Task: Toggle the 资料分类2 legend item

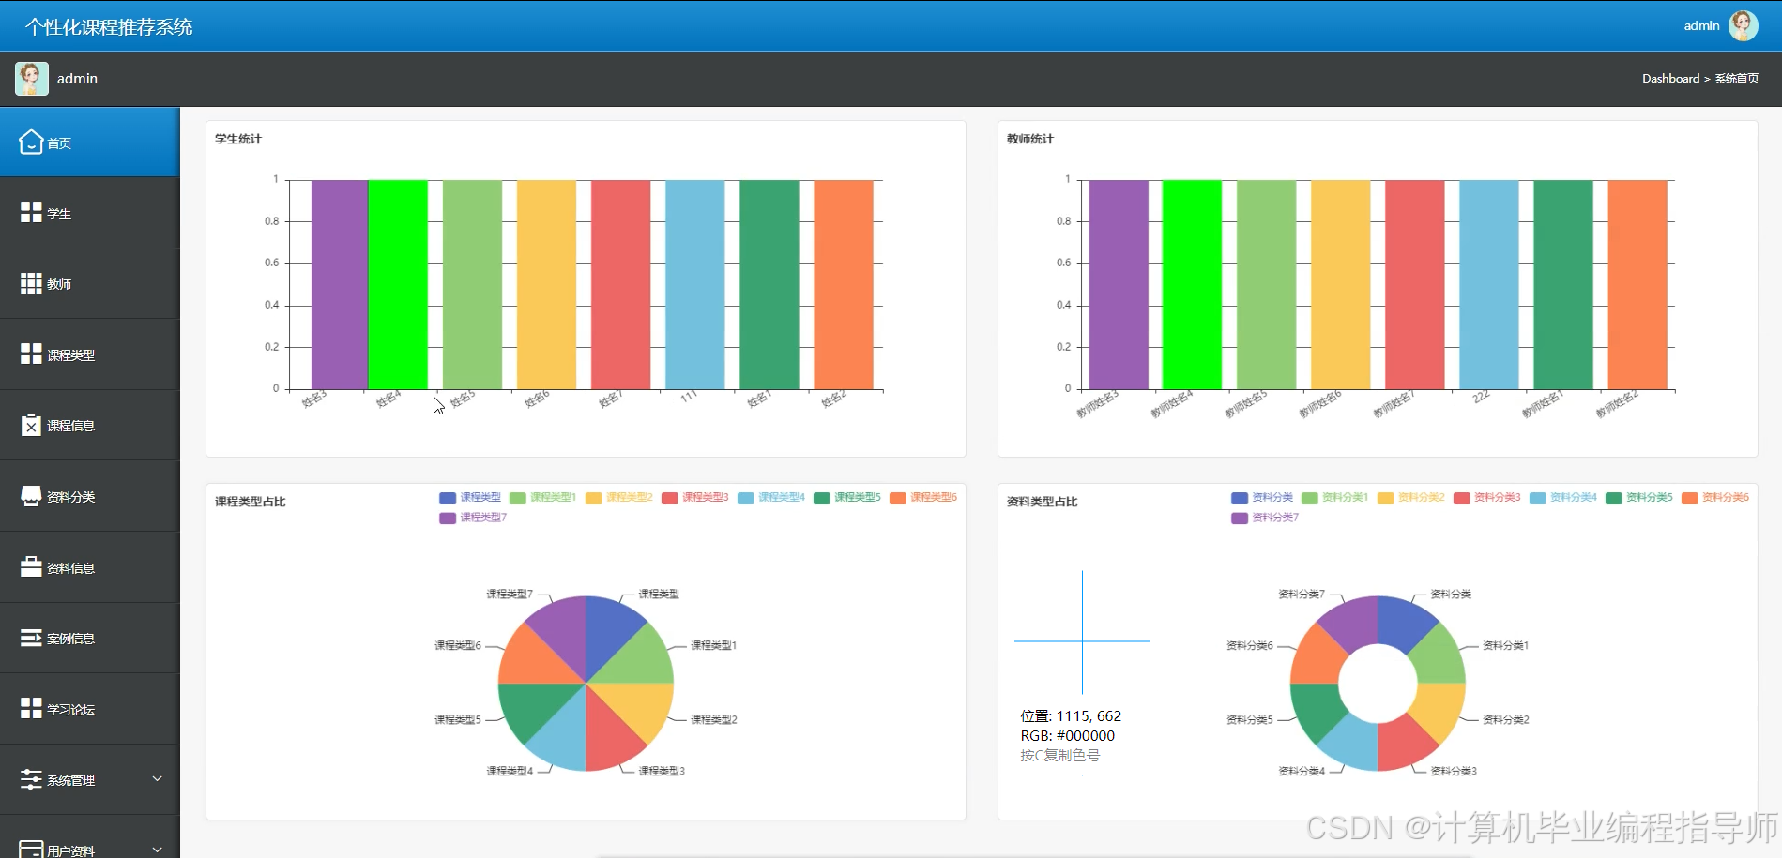Action: coord(1411,497)
